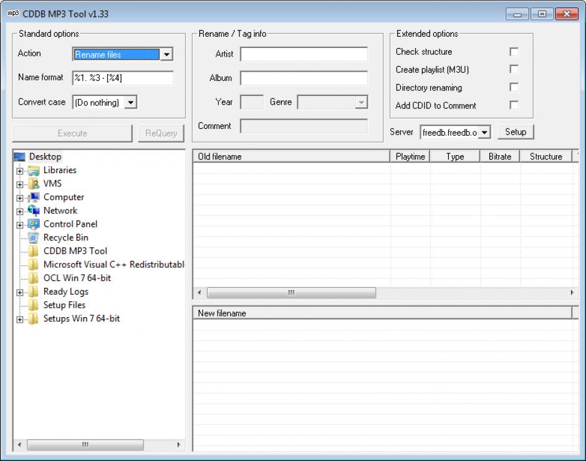Open the Action dropdown showing Rename files

point(166,55)
